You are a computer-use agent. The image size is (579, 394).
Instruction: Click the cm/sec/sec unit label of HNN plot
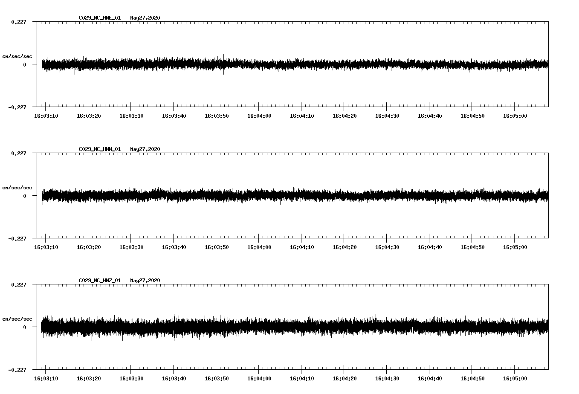[17, 188]
